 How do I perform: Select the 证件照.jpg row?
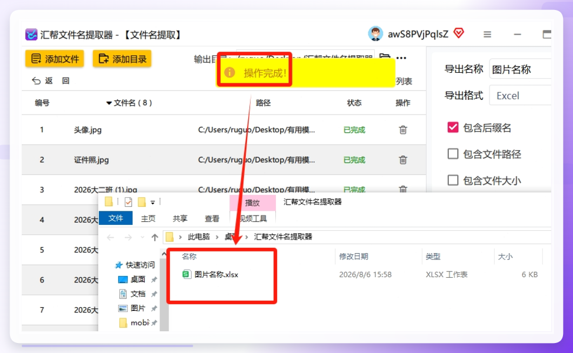click(x=224, y=160)
